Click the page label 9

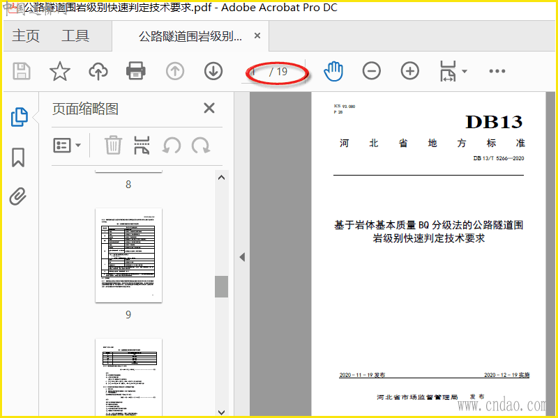click(128, 315)
